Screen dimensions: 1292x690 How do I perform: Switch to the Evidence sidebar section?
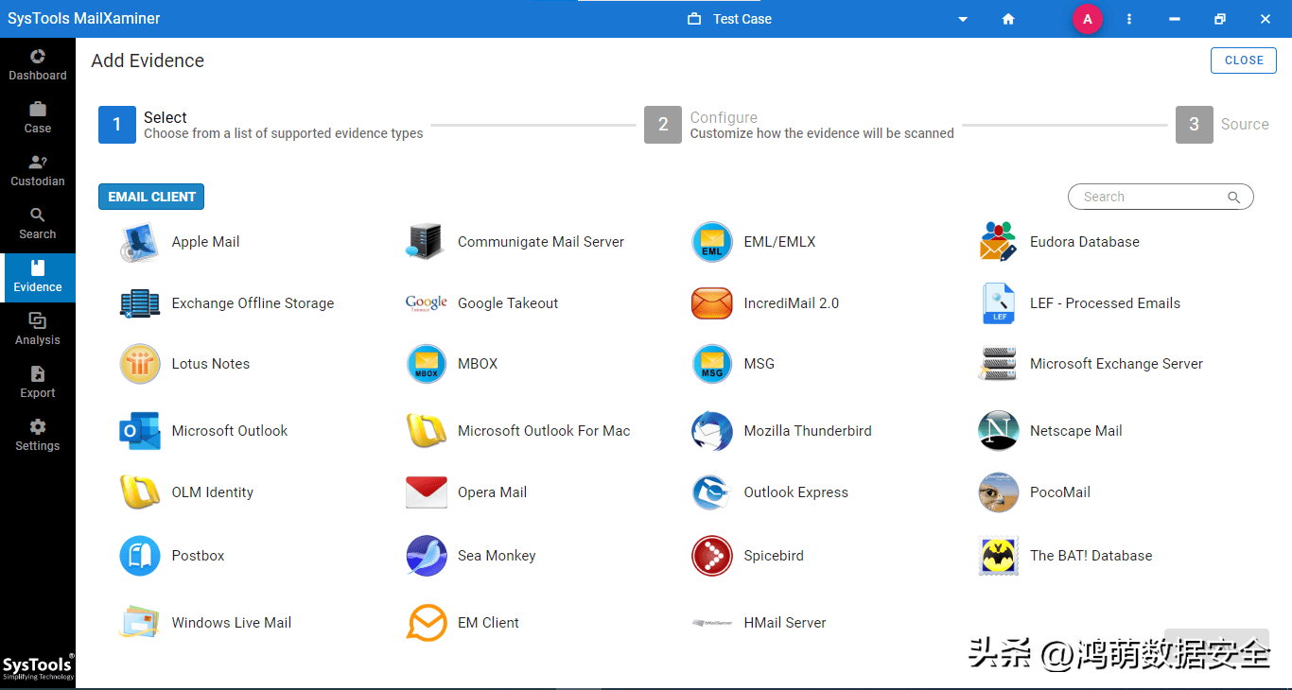38,277
